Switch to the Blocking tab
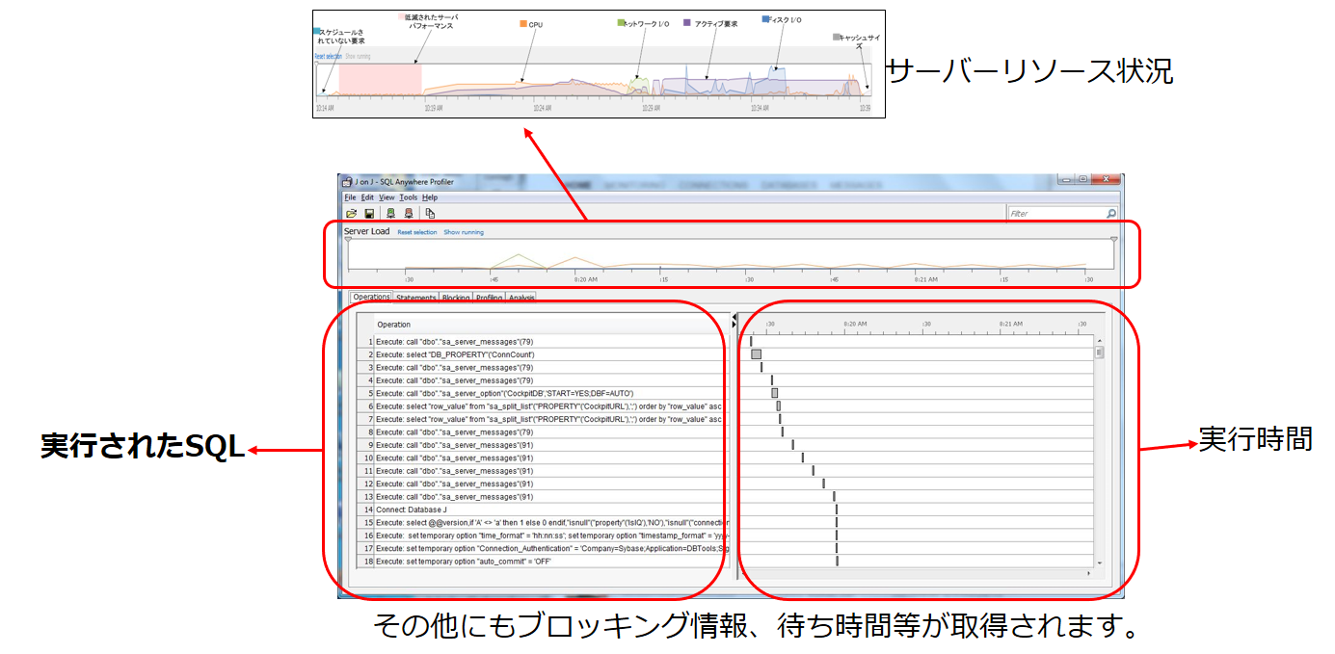This screenshot has height=654, width=1335. [x=456, y=299]
